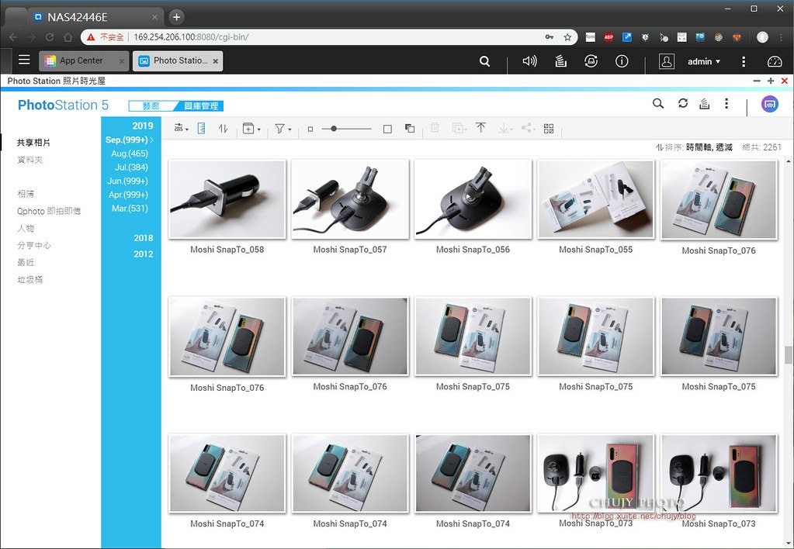Open the Chrome profile avatar
Viewport: 794px width, 549px height.
coord(763,37)
